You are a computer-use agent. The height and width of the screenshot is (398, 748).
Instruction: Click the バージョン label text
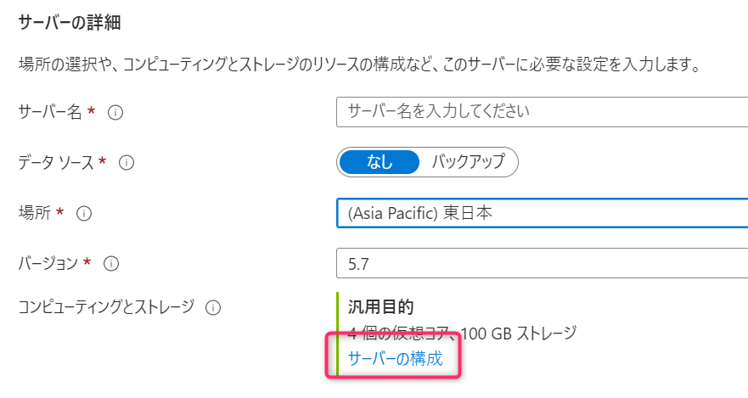point(48,263)
